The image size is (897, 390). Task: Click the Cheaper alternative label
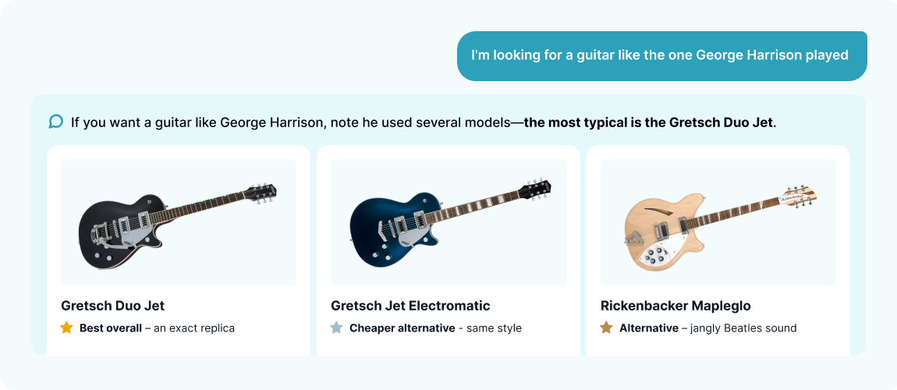click(402, 328)
